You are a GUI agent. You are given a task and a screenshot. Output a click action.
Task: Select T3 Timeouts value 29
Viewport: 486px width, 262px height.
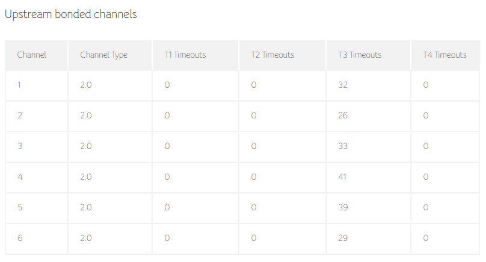(x=343, y=238)
